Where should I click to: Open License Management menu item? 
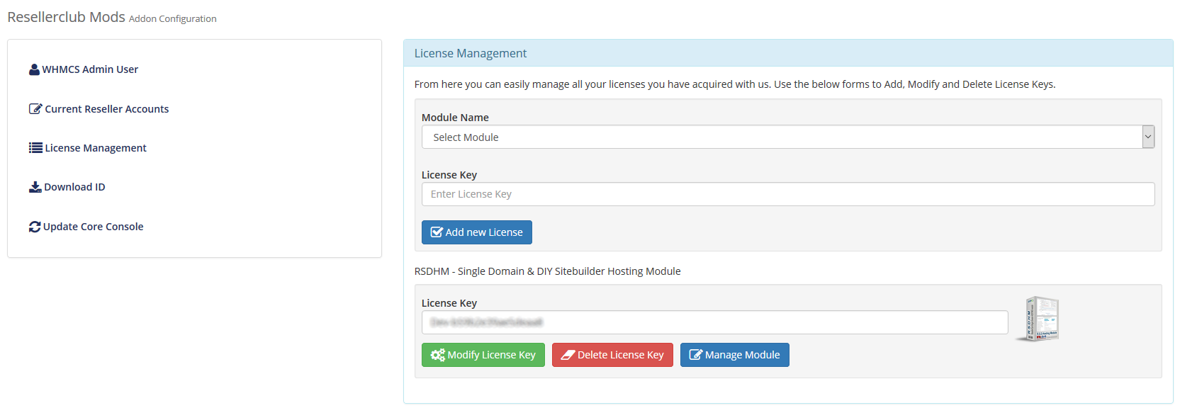pyautogui.click(x=88, y=148)
